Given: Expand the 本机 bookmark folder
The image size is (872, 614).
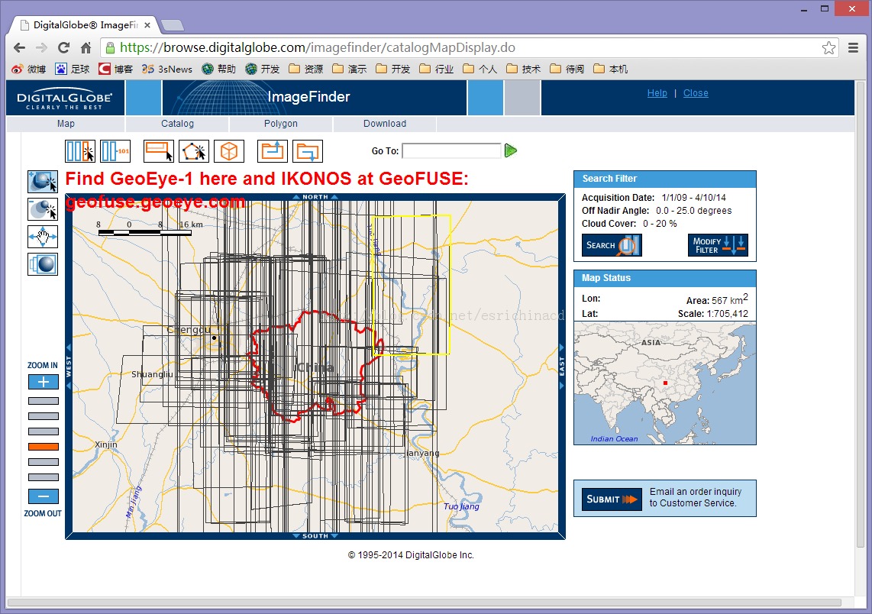Looking at the screenshot, I should point(611,69).
